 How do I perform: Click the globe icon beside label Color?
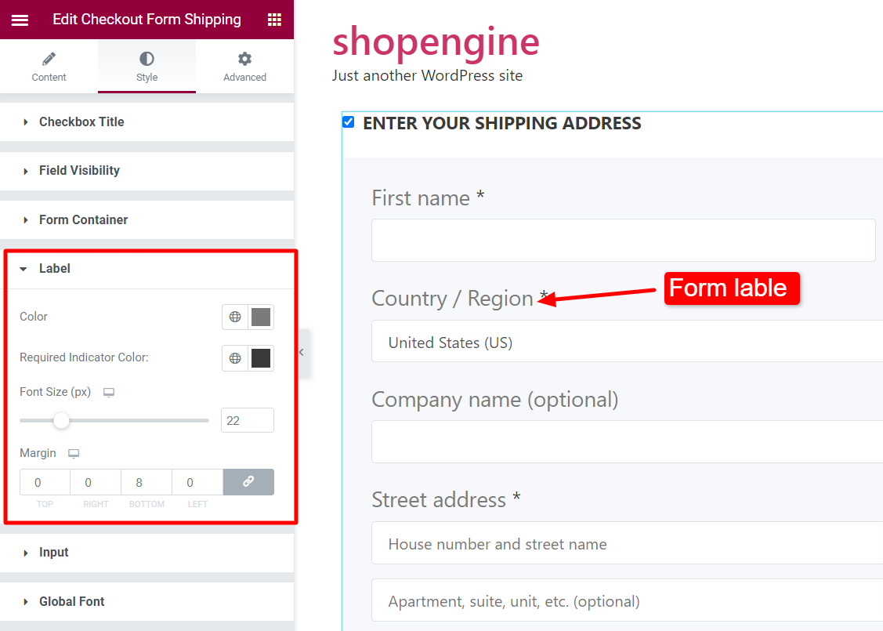234,317
